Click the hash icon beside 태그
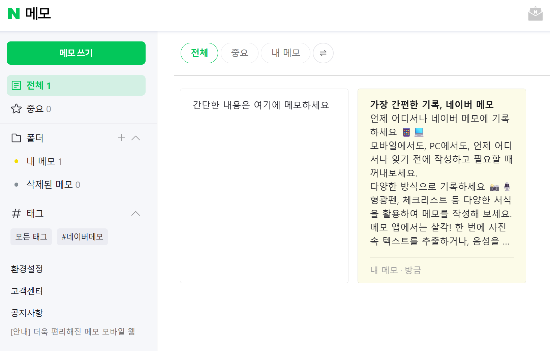The image size is (550, 351). click(x=16, y=214)
